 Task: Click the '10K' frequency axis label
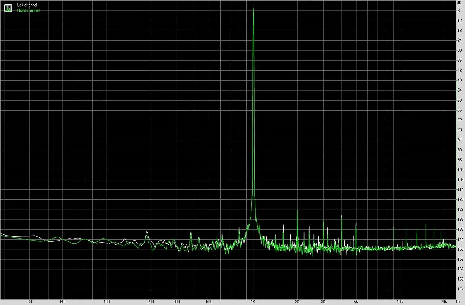(x=400, y=302)
